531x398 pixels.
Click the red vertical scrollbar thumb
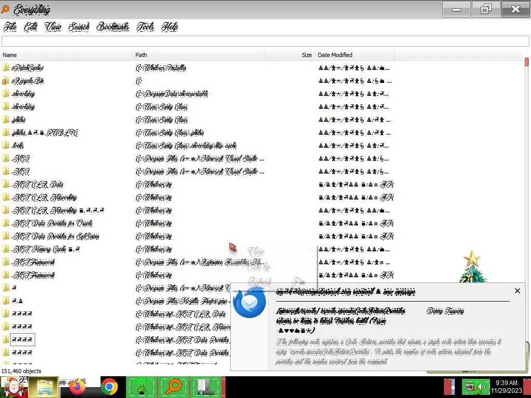527,62
